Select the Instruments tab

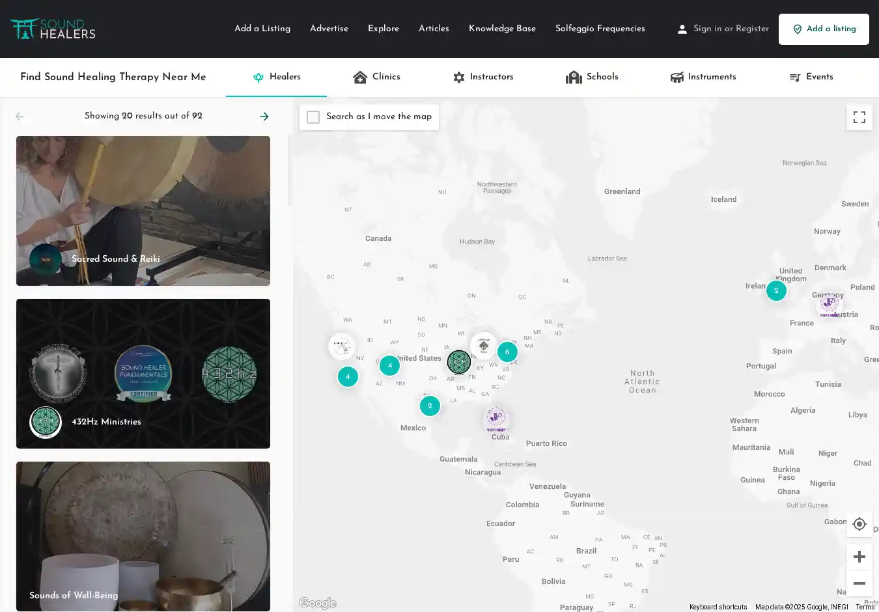point(703,77)
